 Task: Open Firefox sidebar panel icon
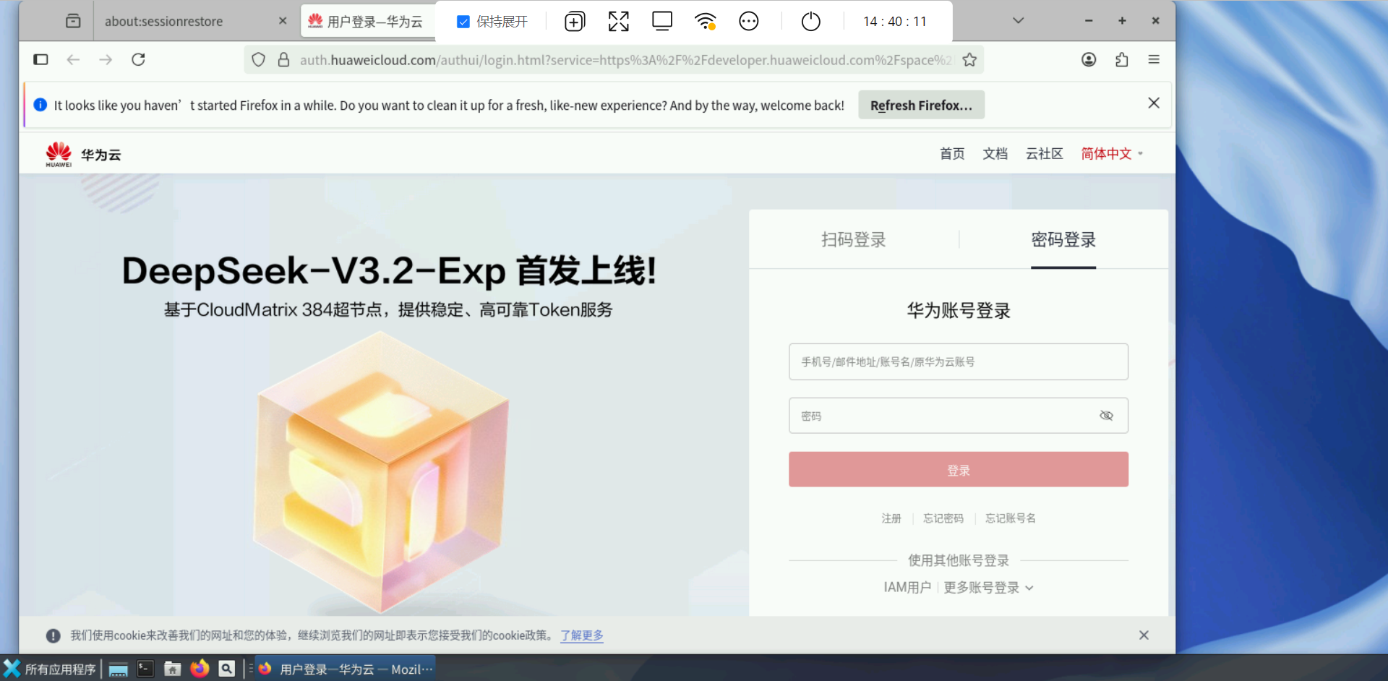(40, 59)
